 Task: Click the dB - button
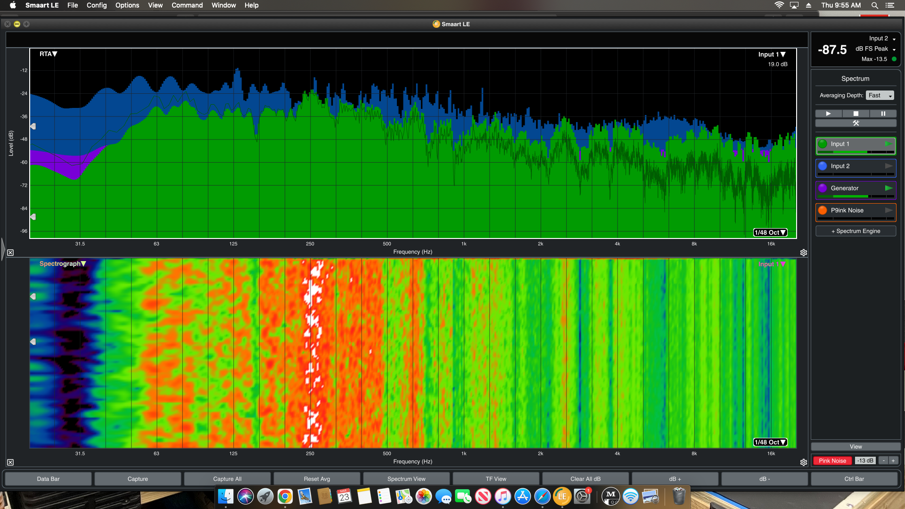coord(765,479)
